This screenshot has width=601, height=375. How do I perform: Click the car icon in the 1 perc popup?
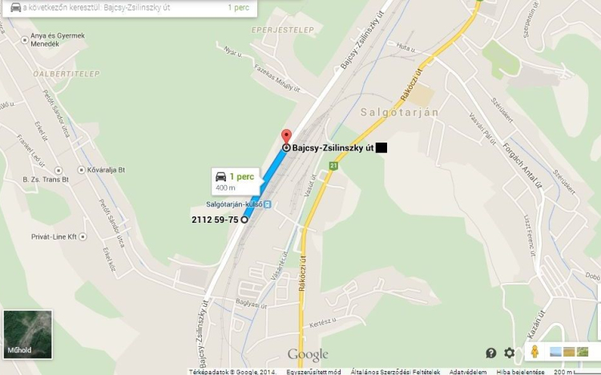[221, 177]
